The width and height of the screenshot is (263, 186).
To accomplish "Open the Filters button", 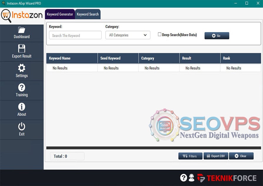I will pos(190,156).
